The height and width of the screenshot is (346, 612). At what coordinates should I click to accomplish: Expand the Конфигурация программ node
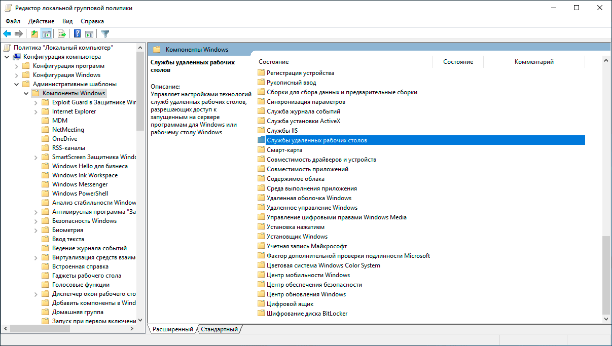tap(16, 66)
